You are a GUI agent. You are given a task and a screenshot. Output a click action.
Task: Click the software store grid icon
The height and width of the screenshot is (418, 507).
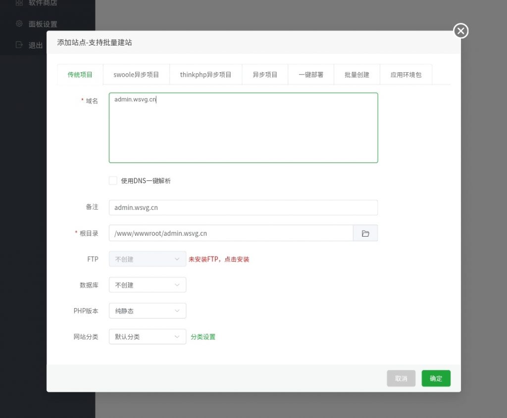(19, 3)
